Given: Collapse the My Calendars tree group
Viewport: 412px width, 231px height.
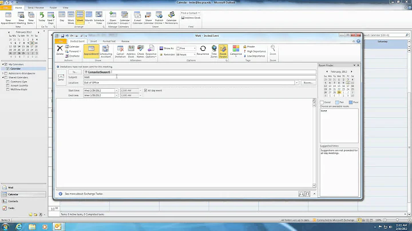Looking at the screenshot, I should 3,64.
